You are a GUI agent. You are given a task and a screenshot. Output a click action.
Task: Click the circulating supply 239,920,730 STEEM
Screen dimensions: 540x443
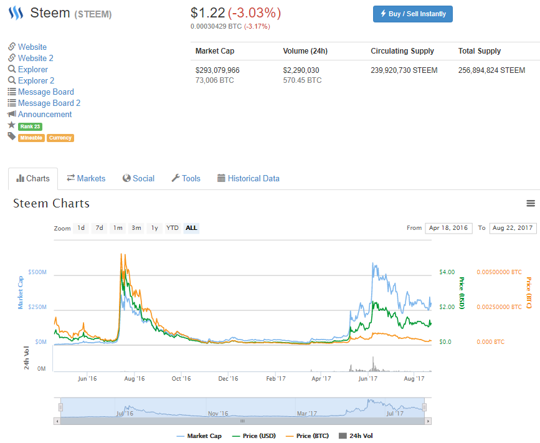coord(404,70)
